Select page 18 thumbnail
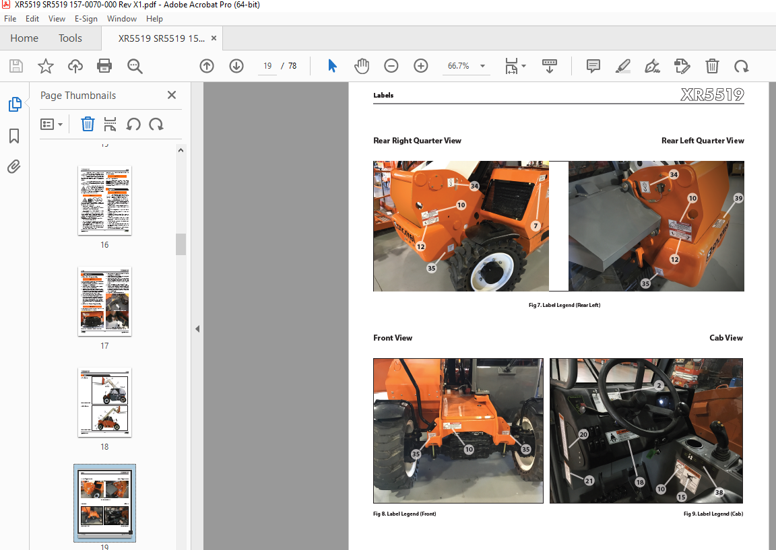Image resolution: width=776 pixels, height=550 pixels. [104, 402]
